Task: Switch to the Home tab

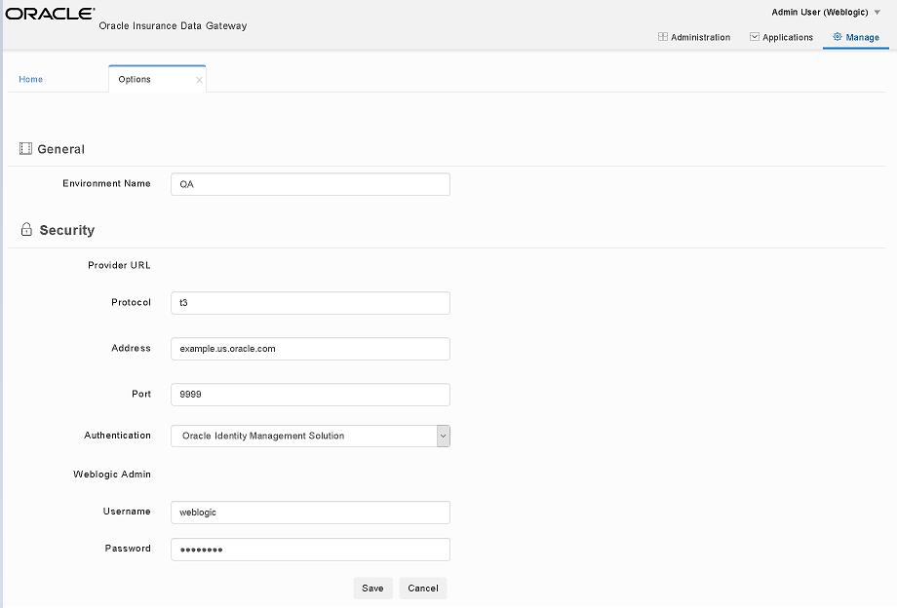Action: point(30,79)
